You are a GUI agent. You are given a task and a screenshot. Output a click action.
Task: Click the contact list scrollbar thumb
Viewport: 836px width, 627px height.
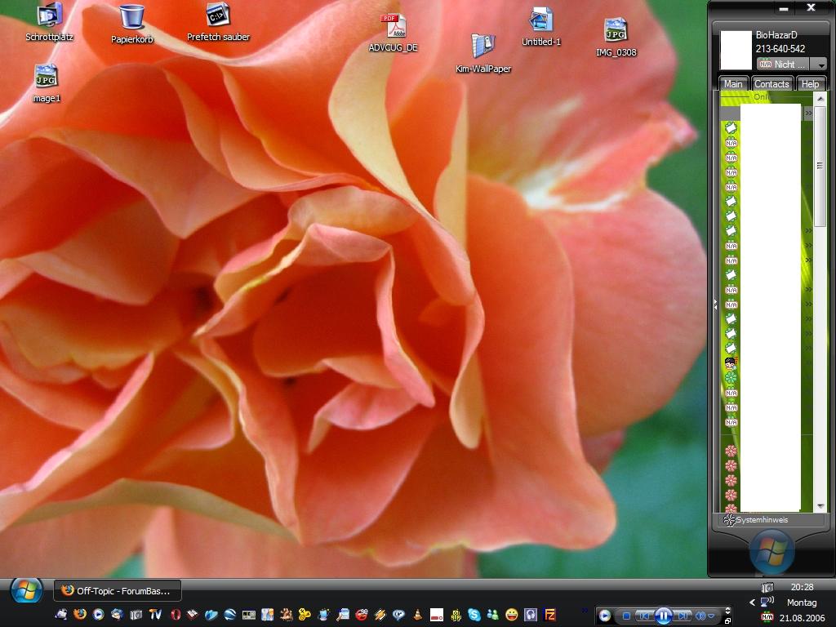click(820, 166)
